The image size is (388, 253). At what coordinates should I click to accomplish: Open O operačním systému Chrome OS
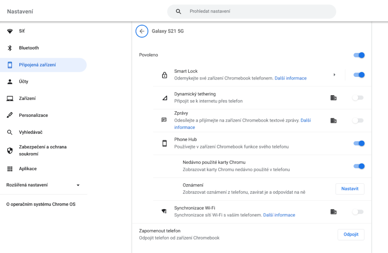pos(41,205)
